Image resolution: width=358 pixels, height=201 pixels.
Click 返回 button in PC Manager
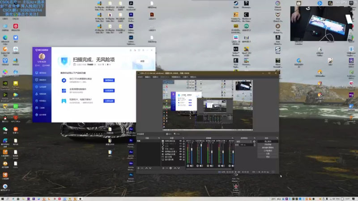(x=142, y=61)
